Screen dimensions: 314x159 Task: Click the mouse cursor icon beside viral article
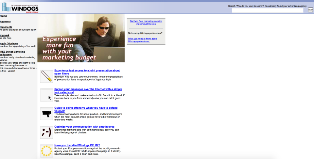click(46, 95)
